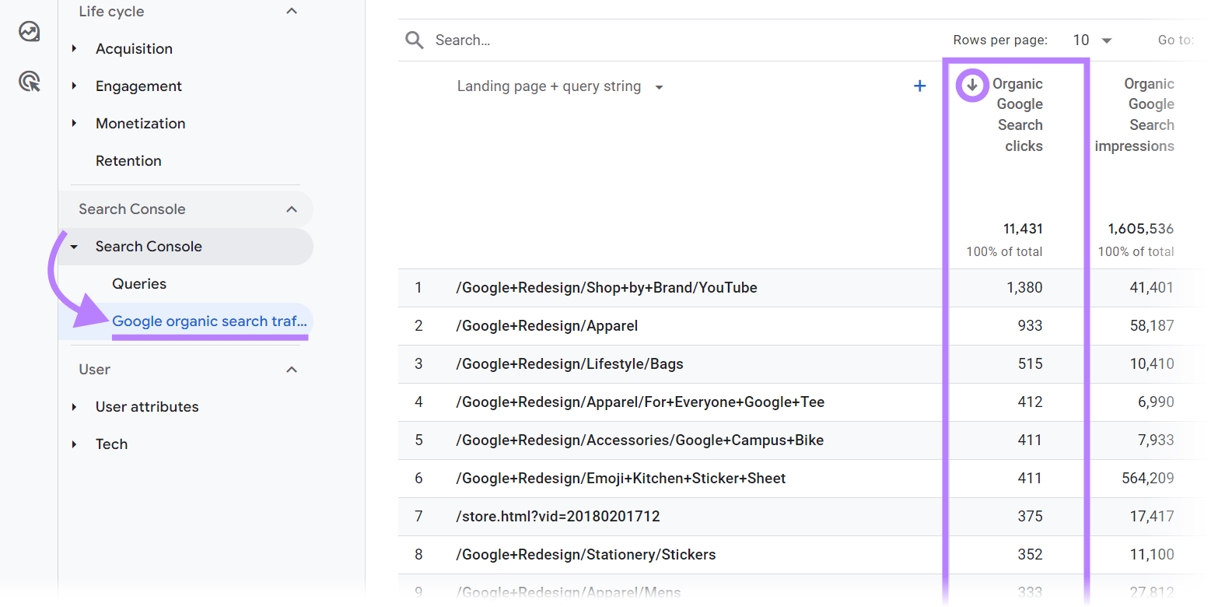Screen dimensions: 1211x607
Task: Click row /Google+Redesign/Apparel
Action: click(x=547, y=326)
